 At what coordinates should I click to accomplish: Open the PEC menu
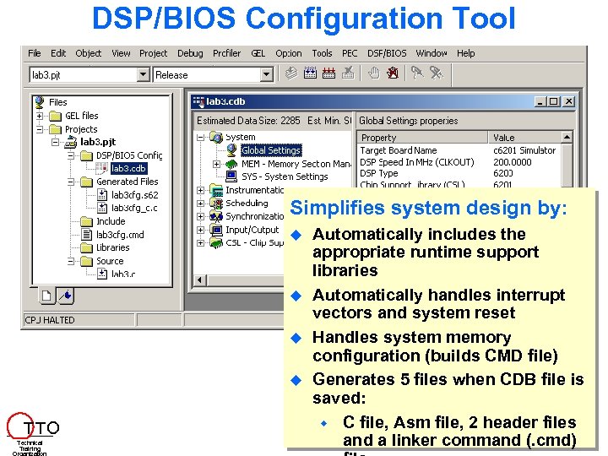pos(350,53)
